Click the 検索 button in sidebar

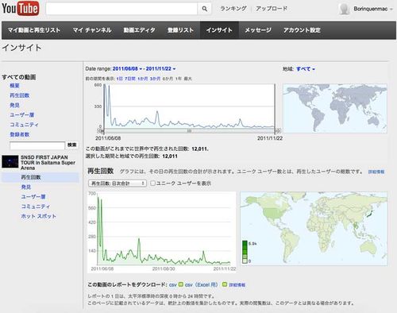(x=71, y=145)
